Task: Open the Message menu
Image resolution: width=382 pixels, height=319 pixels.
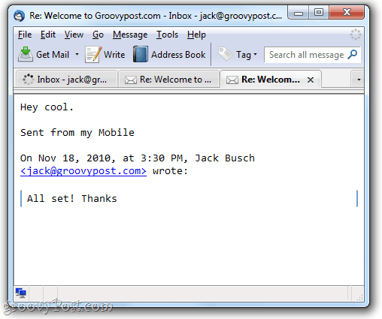Action: coord(130,35)
